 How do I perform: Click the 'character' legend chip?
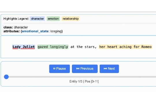[x=37, y=19]
